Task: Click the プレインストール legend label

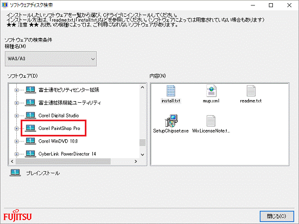Action: pyautogui.click(x=43, y=173)
